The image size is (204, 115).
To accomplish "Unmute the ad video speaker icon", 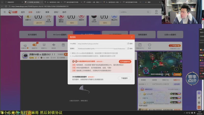I will pos(139,75).
